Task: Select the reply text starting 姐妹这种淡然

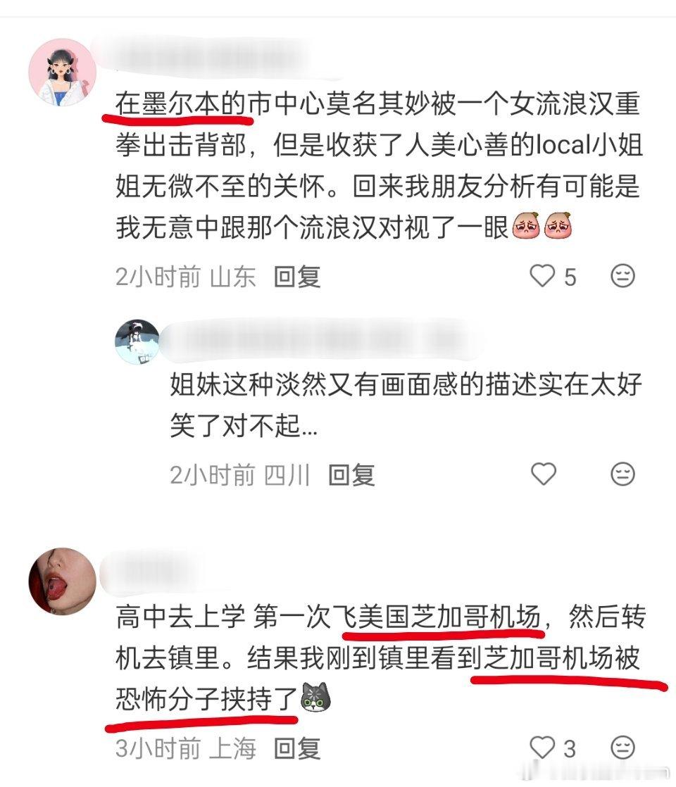Action: (406, 405)
